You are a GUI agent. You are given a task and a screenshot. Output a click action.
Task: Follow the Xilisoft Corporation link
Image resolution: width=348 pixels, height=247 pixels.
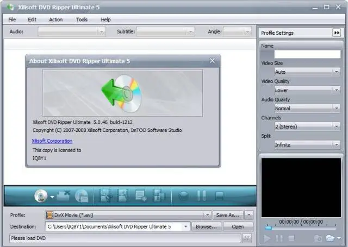point(52,141)
